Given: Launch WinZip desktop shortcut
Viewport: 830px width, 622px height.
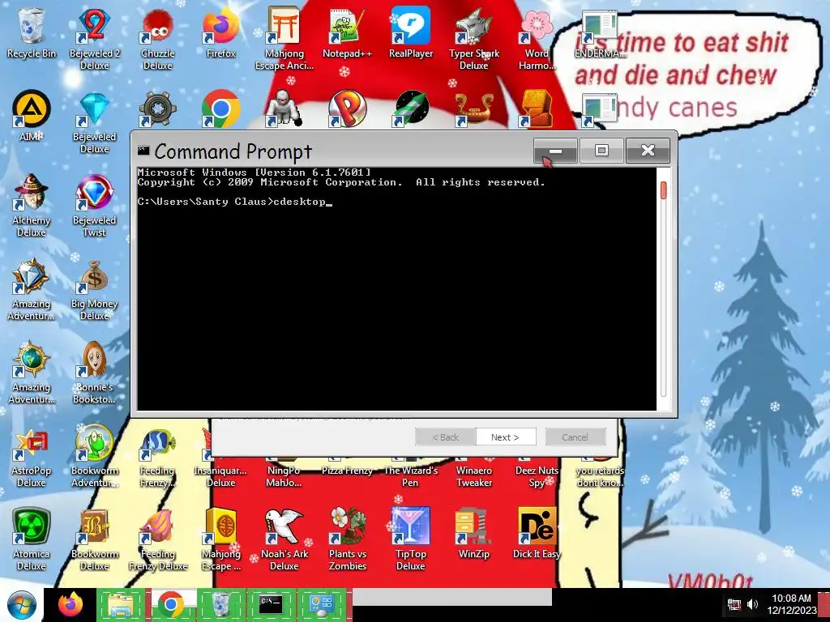Looking at the screenshot, I should click(x=473, y=535).
